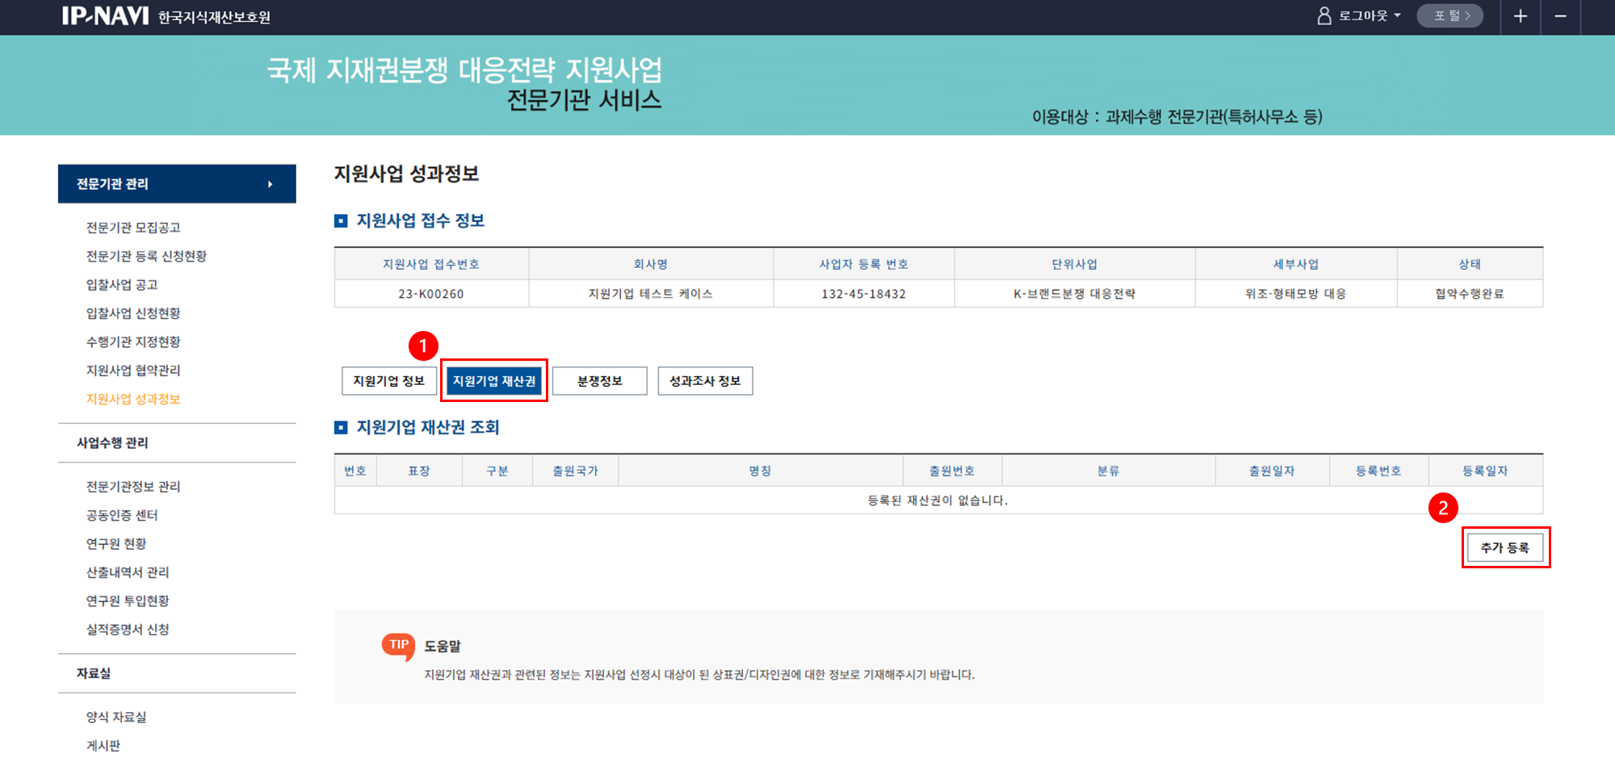1615x779 pixels.
Task: Open 지원사업 협약관리 menu item
Action: click(x=133, y=371)
